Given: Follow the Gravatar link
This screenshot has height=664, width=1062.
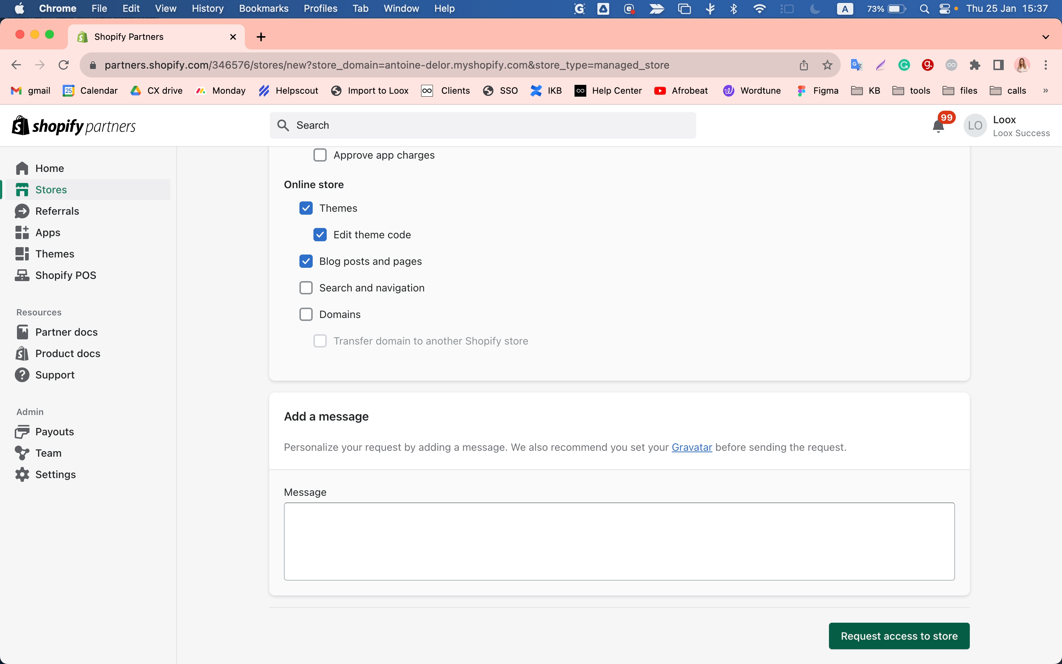Looking at the screenshot, I should pos(692,447).
